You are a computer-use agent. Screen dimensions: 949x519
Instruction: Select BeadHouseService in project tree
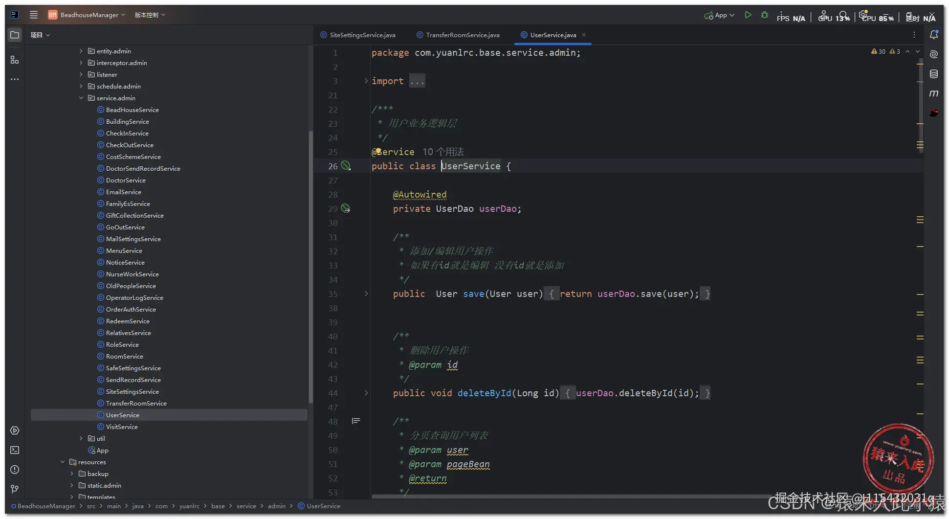tap(132, 110)
